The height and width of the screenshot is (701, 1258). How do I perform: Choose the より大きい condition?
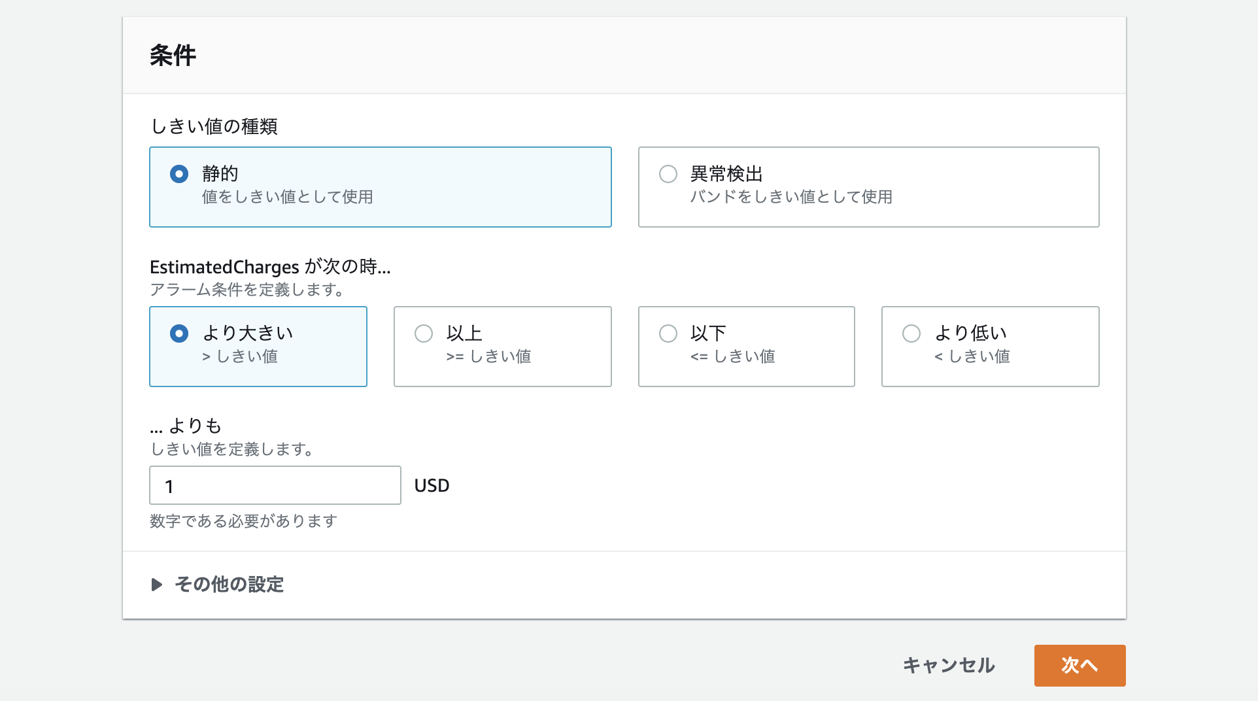[x=178, y=333]
